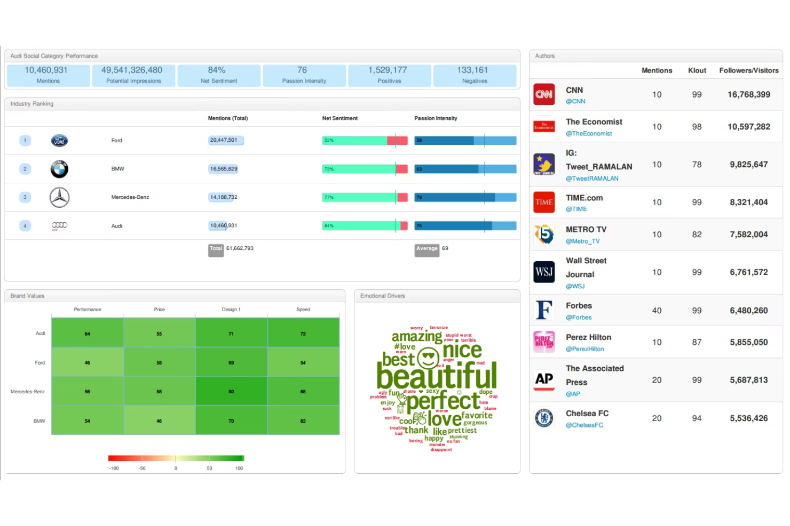Open the METRO TV avatar

pos(544,234)
